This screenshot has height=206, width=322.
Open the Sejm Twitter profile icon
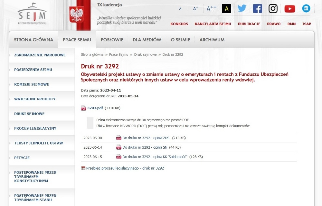[x=242, y=8]
